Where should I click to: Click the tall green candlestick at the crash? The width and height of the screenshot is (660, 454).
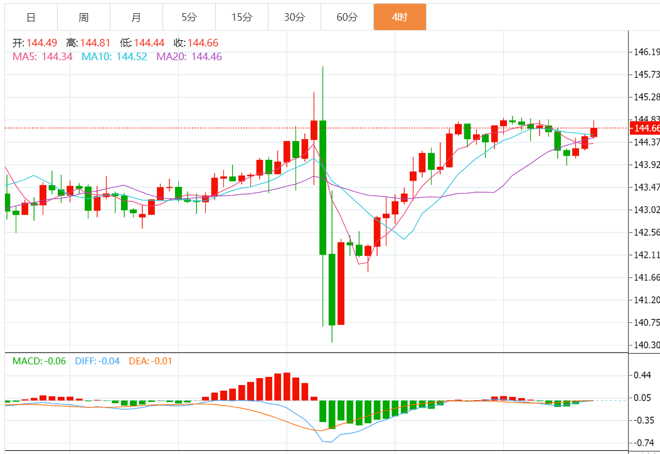click(x=323, y=187)
